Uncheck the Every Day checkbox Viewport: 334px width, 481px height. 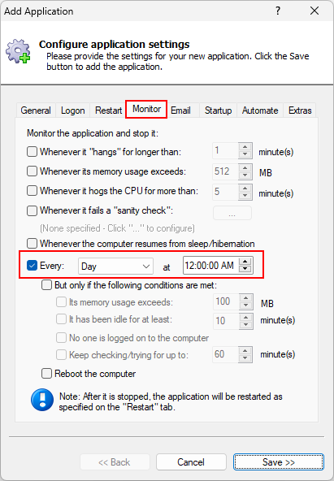tap(32, 266)
